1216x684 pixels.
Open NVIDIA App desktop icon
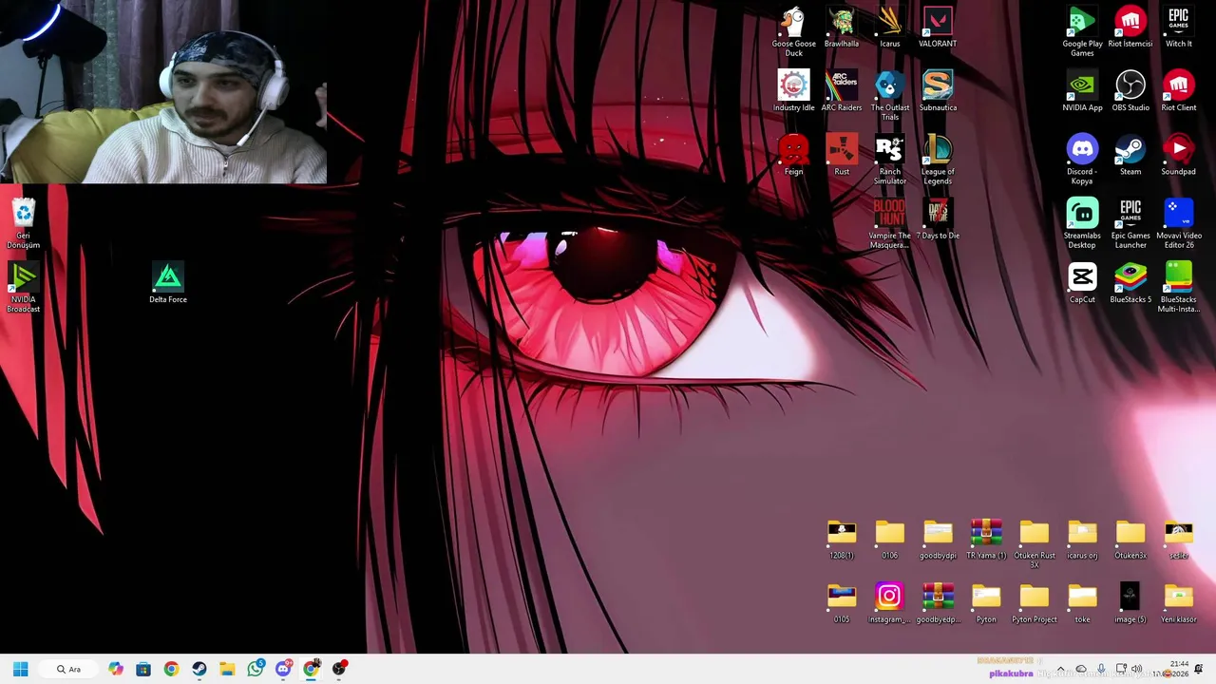[1082, 91]
